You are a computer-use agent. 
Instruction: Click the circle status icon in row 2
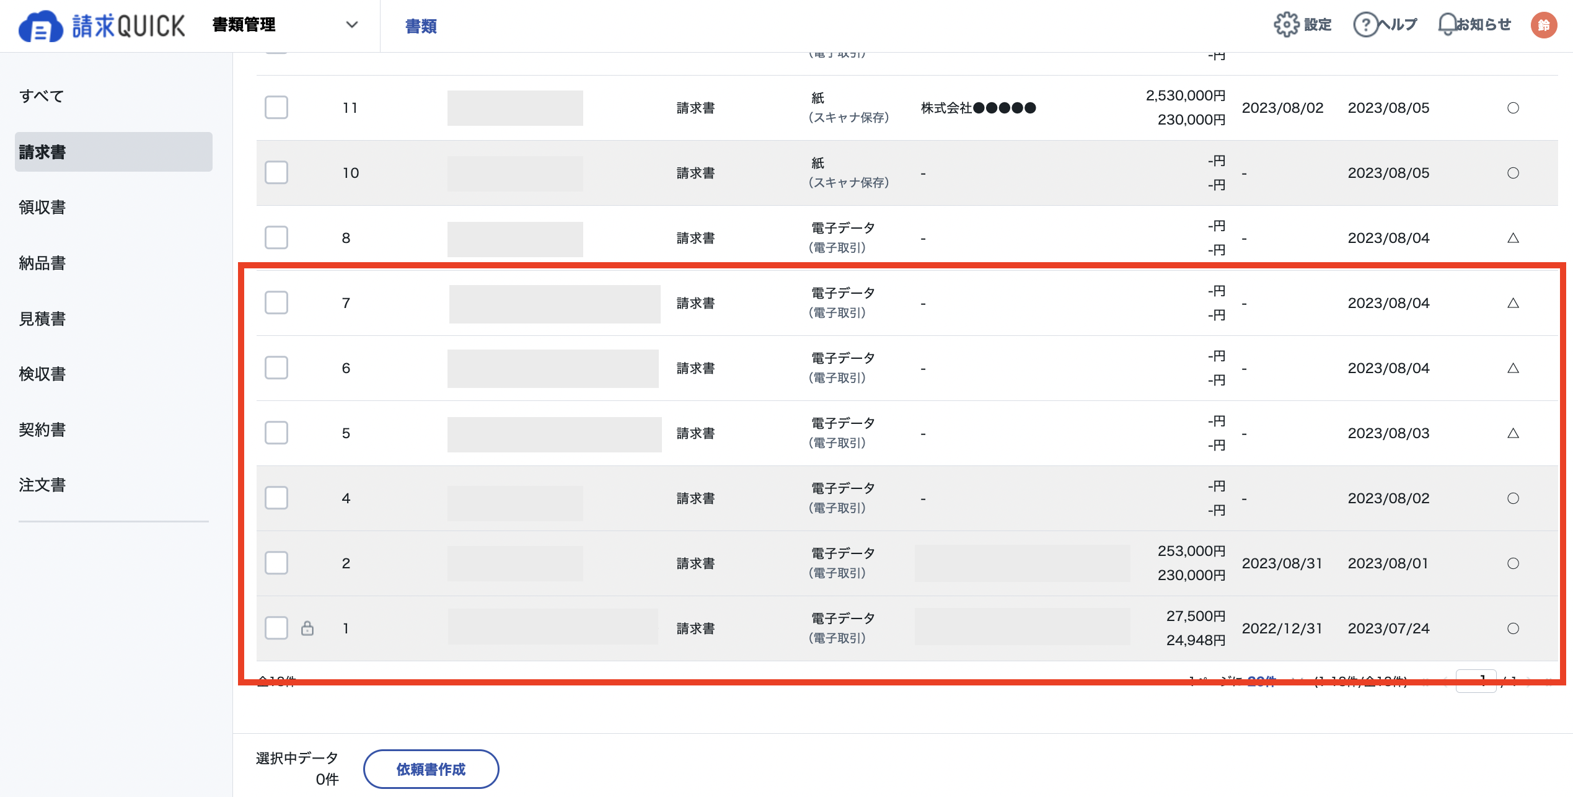[1513, 563]
